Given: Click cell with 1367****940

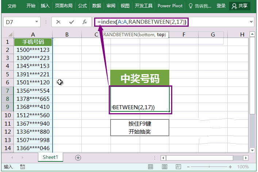Looking at the screenshot, I should click(33, 123).
